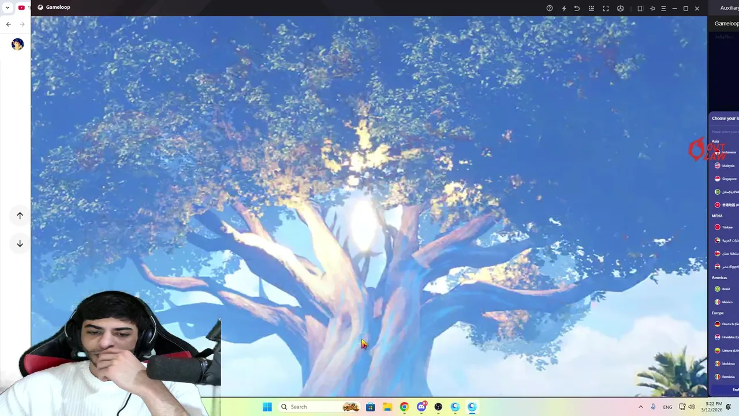Open the tab list dropdown chevron
Viewport: 739px width, 416px height.
click(x=8, y=8)
